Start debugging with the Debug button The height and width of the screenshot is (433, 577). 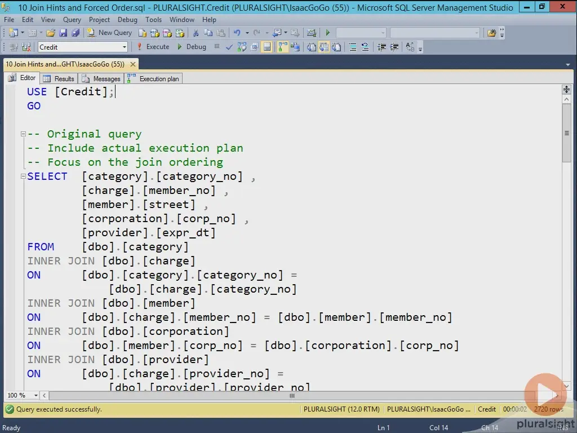[195, 47]
